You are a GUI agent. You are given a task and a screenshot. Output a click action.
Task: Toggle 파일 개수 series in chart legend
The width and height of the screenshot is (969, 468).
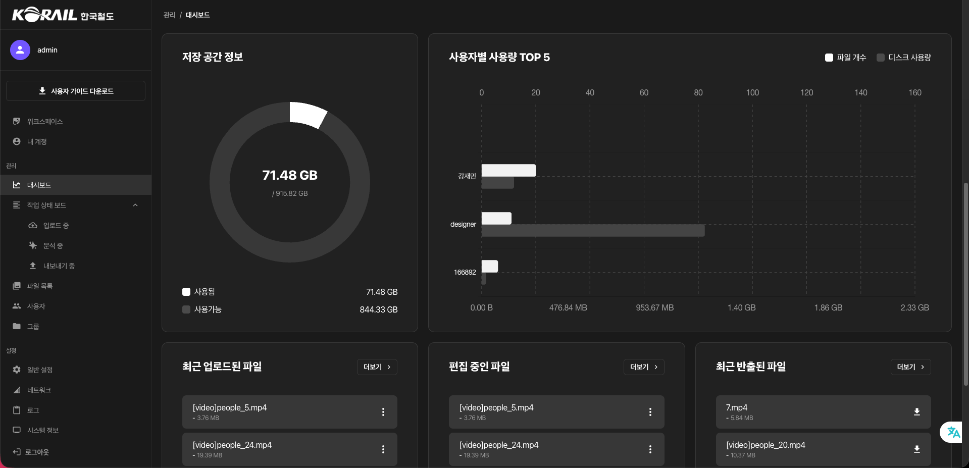tap(845, 58)
